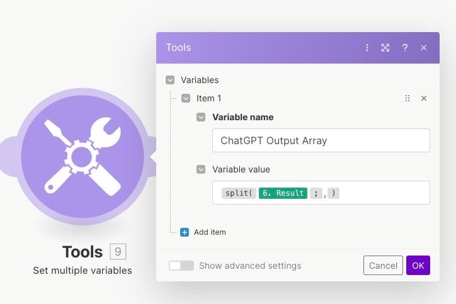Click the Tools module wrench icon

[x=83, y=156]
